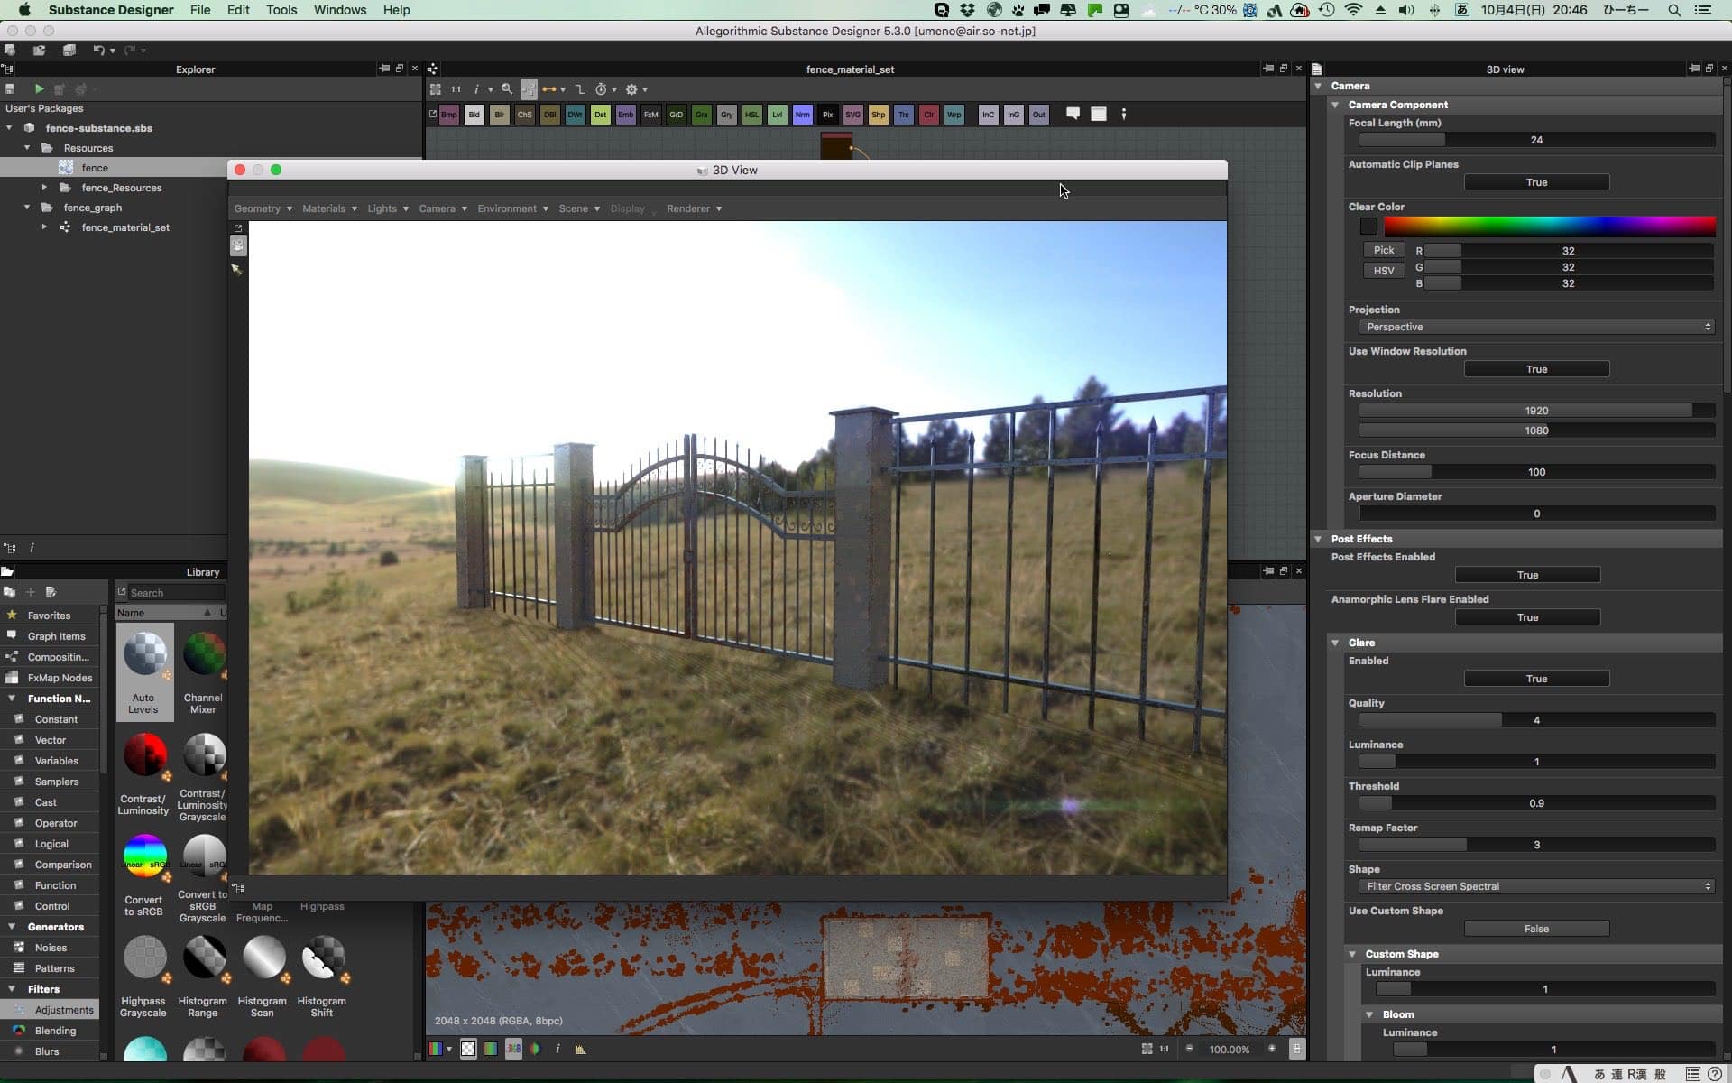The width and height of the screenshot is (1732, 1083).
Task: Click the Library Search field
Action: click(175, 593)
